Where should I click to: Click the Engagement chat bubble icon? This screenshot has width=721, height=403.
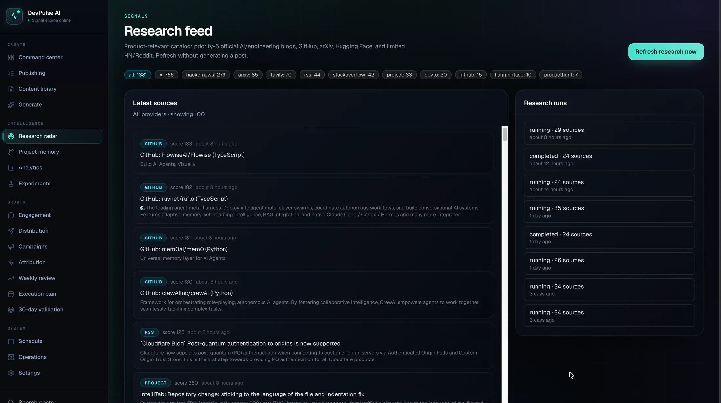tap(11, 215)
